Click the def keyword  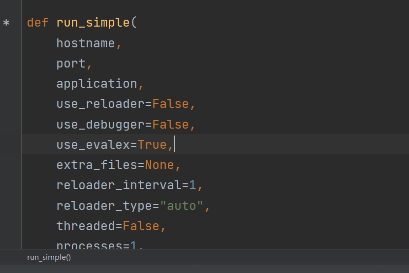pyautogui.click(x=38, y=23)
